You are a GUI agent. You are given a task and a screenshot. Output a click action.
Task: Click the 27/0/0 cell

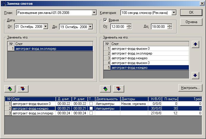tap(155, 113)
